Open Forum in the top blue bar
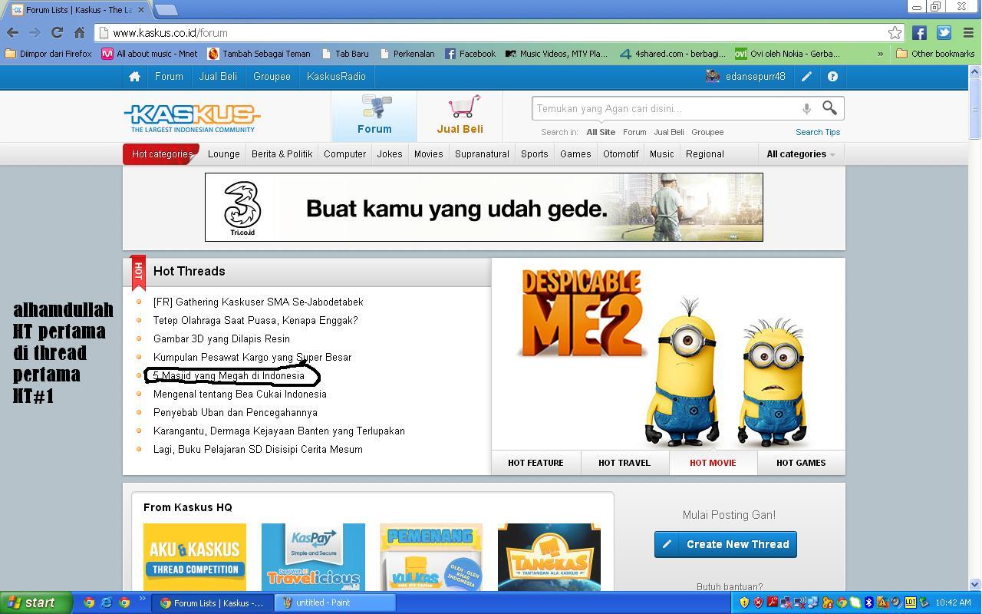 pos(169,77)
